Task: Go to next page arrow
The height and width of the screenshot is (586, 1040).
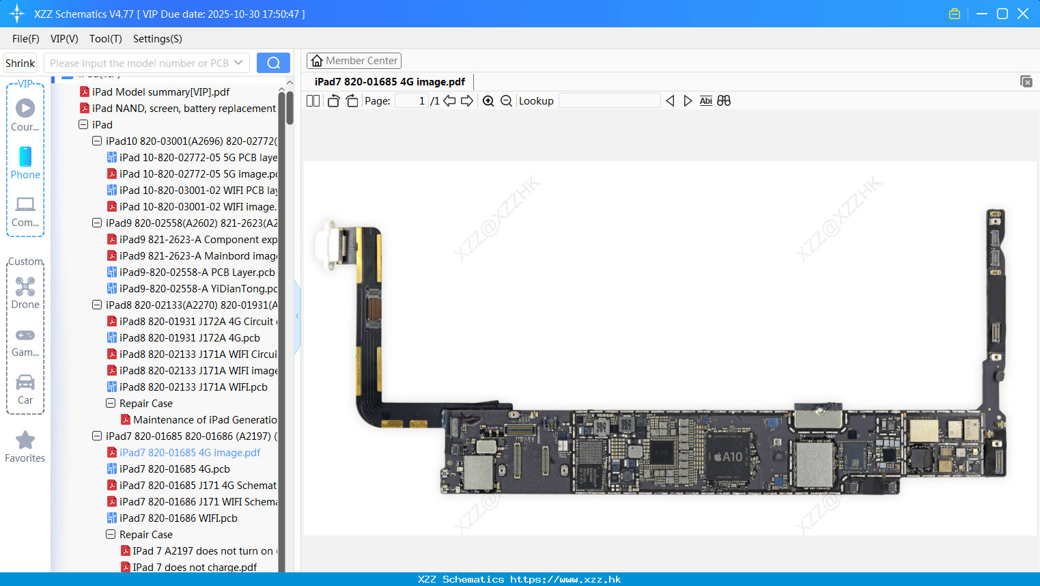Action: pyautogui.click(x=467, y=101)
